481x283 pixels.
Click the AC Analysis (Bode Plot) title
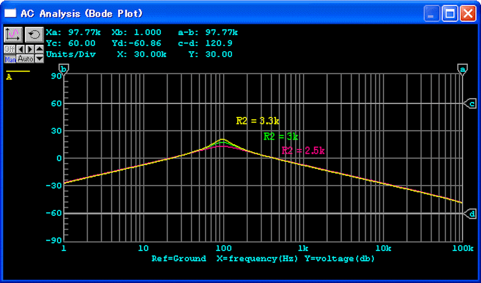[x=82, y=14]
